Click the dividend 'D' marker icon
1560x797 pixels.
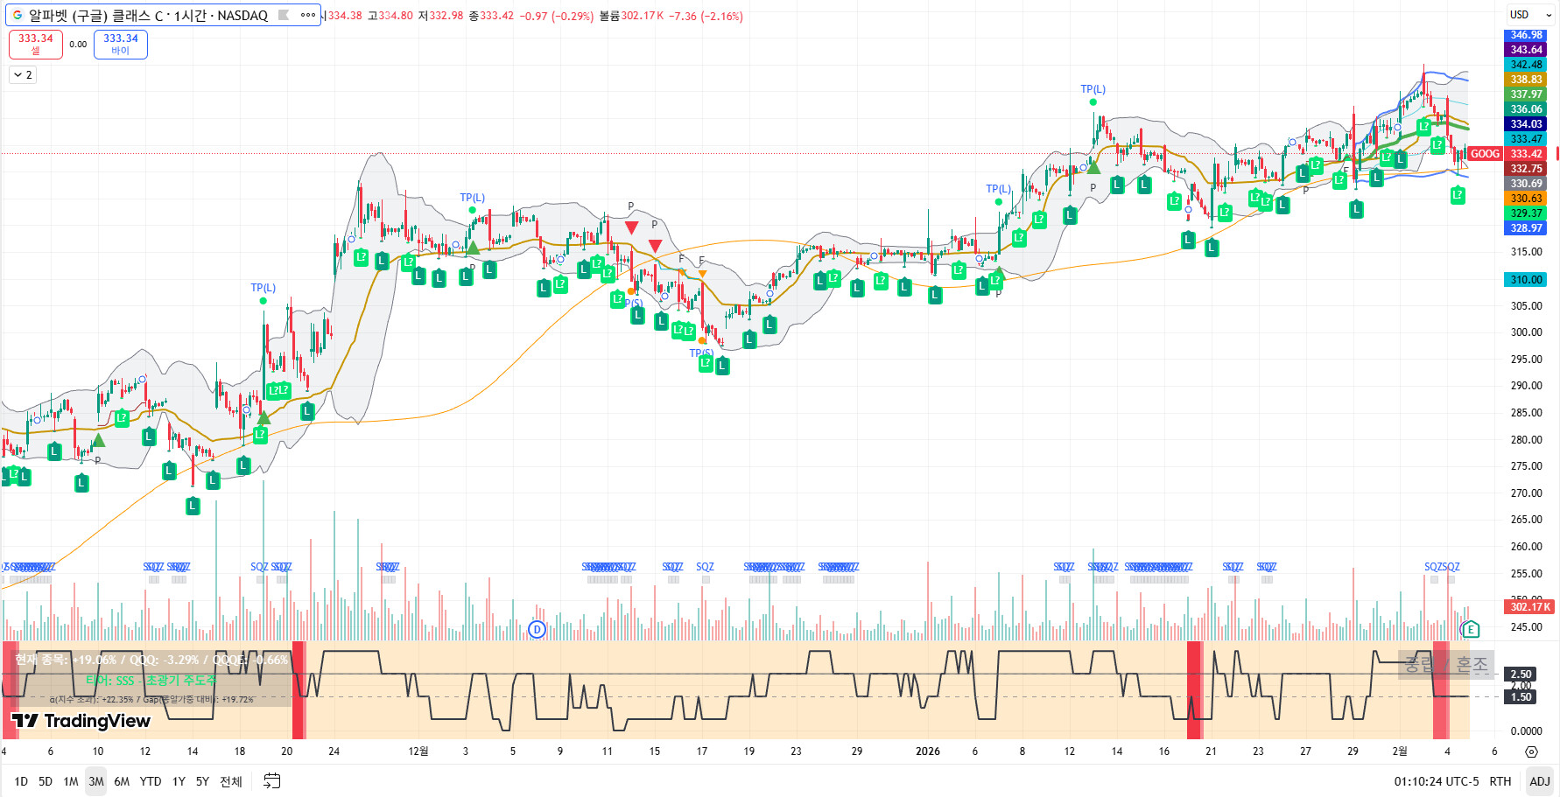538,629
